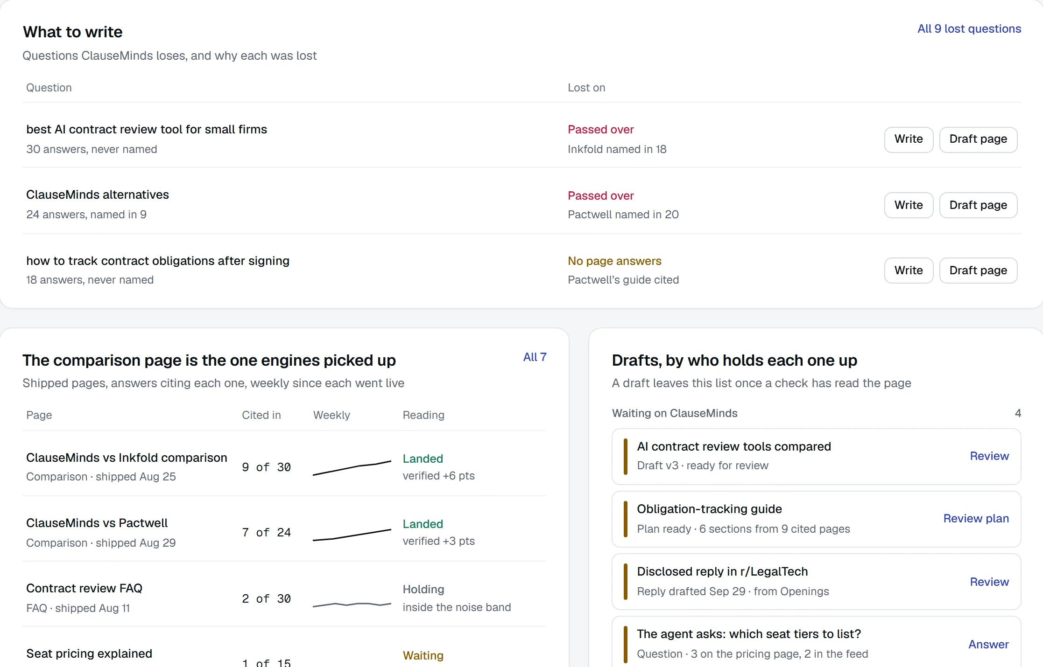This screenshot has height=667, width=1043.
Task: Click the 'Holding' reading status
Action: pyautogui.click(x=423, y=589)
